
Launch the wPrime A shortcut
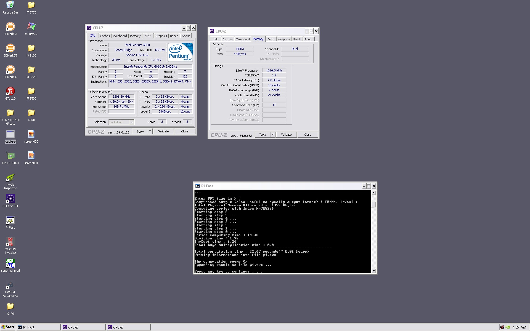click(31, 29)
